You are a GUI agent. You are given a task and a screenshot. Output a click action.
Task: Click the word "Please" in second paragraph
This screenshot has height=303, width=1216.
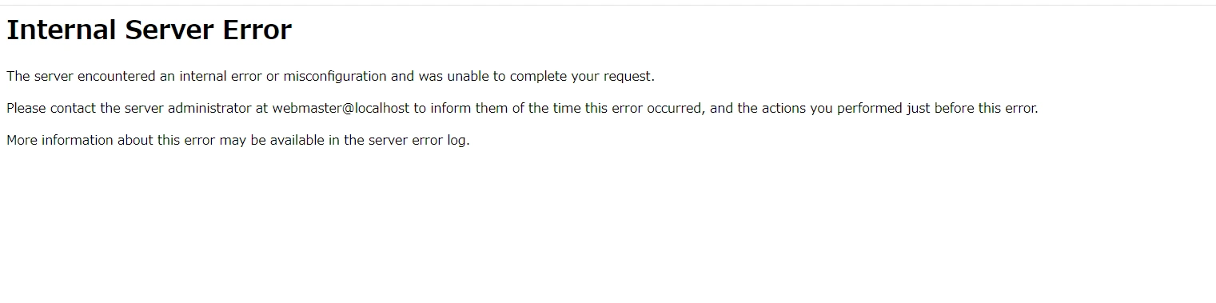pyautogui.click(x=26, y=109)
